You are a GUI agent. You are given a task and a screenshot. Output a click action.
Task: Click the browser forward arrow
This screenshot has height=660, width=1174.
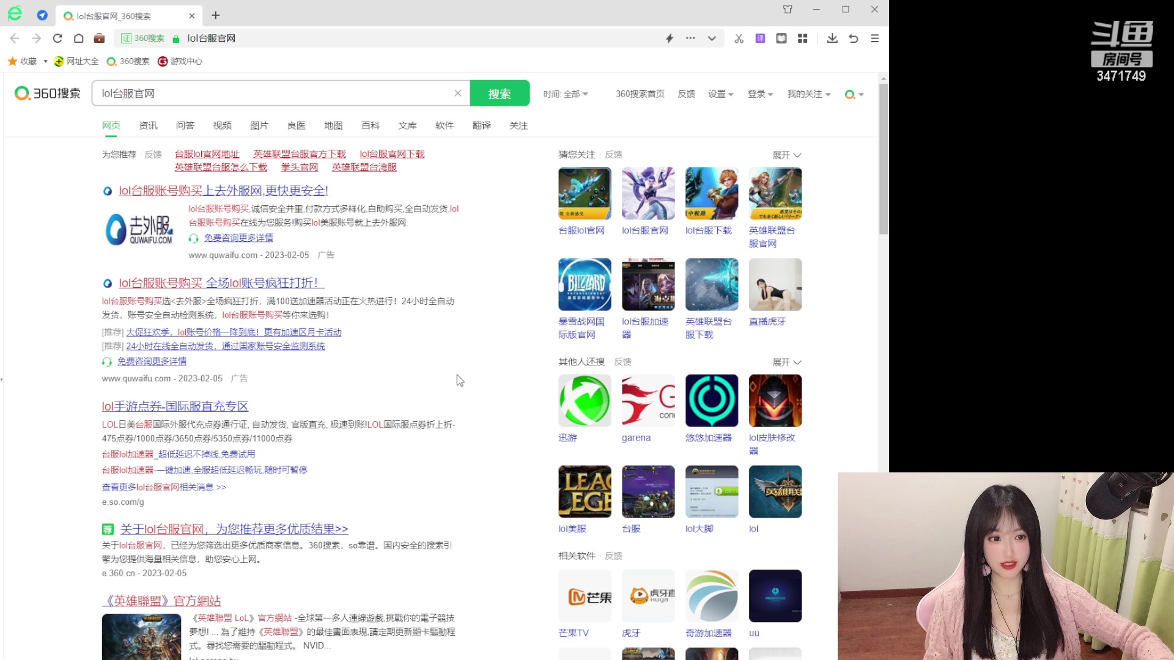coord(36,38)
